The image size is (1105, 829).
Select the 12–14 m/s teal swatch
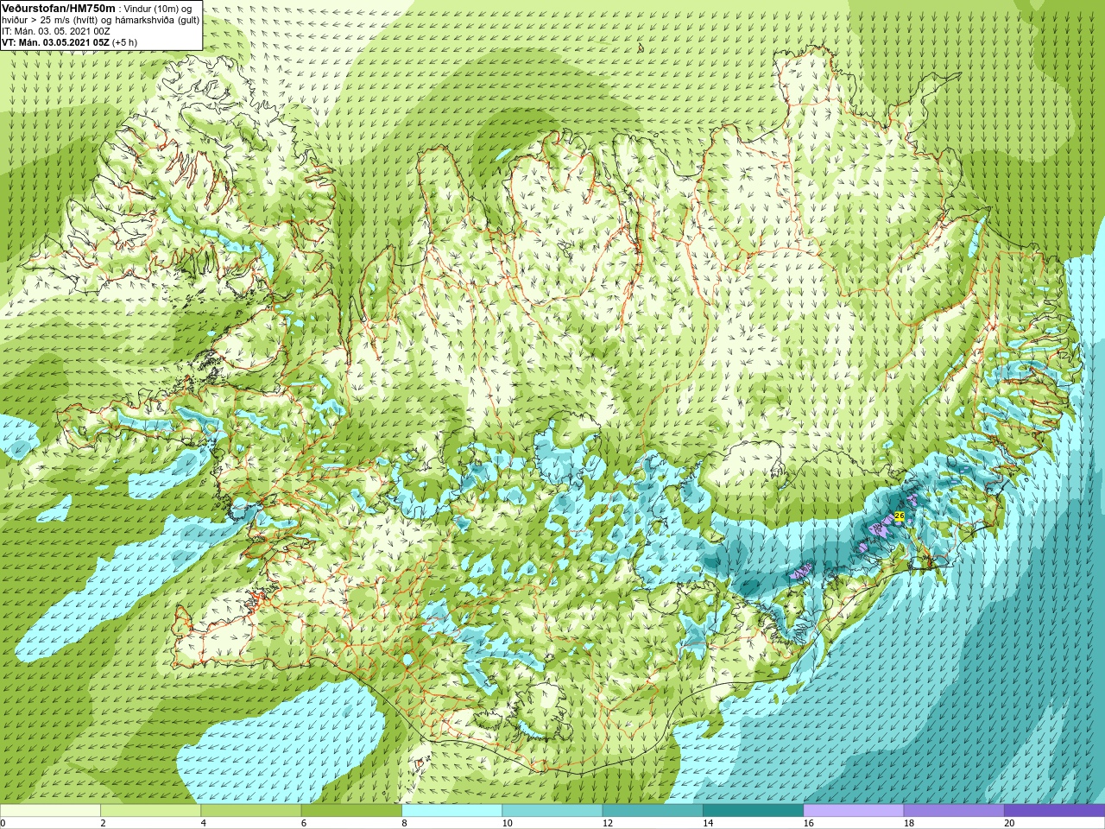coord(652,811)
